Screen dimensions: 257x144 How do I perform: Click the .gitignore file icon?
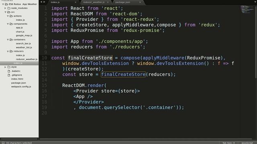click(x=9, y=75)
